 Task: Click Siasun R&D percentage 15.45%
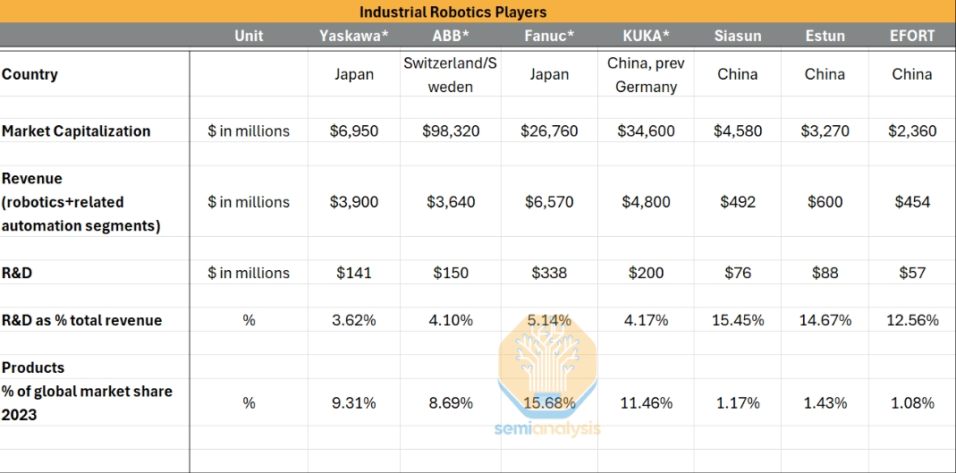[x=738, y=319]
